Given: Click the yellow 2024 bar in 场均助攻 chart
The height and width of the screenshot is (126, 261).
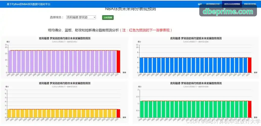Looking at the screenshot, I should coord(114,113).
